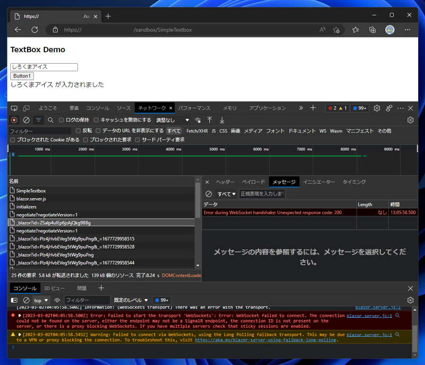
Task: Create live expression eye icon
Action: click(57, 300)
